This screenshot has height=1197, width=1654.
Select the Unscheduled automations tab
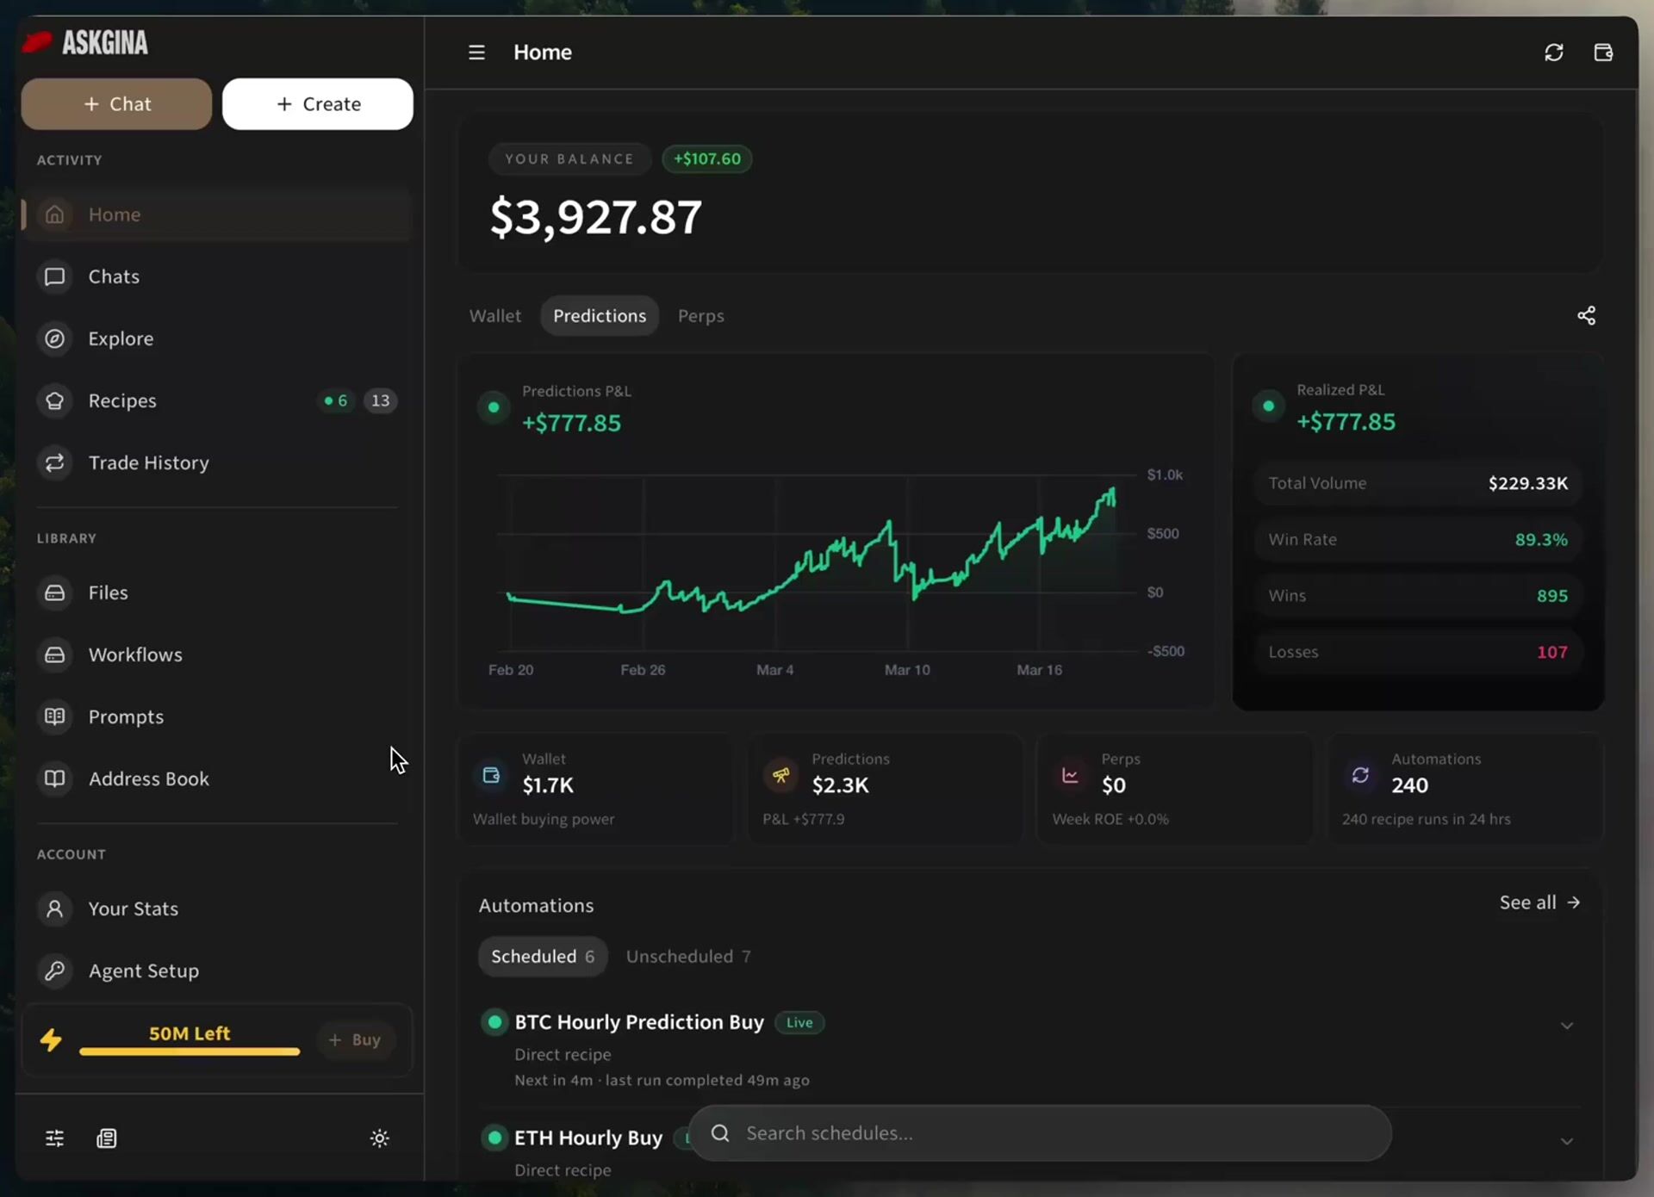pos(687,957)
